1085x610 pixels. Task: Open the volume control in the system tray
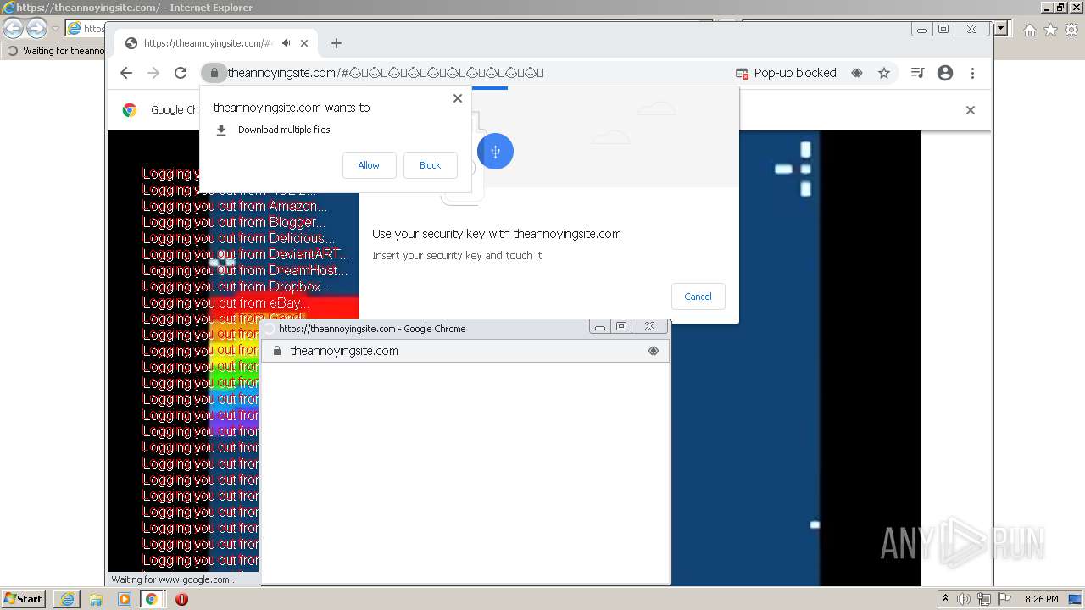point(964,599)
